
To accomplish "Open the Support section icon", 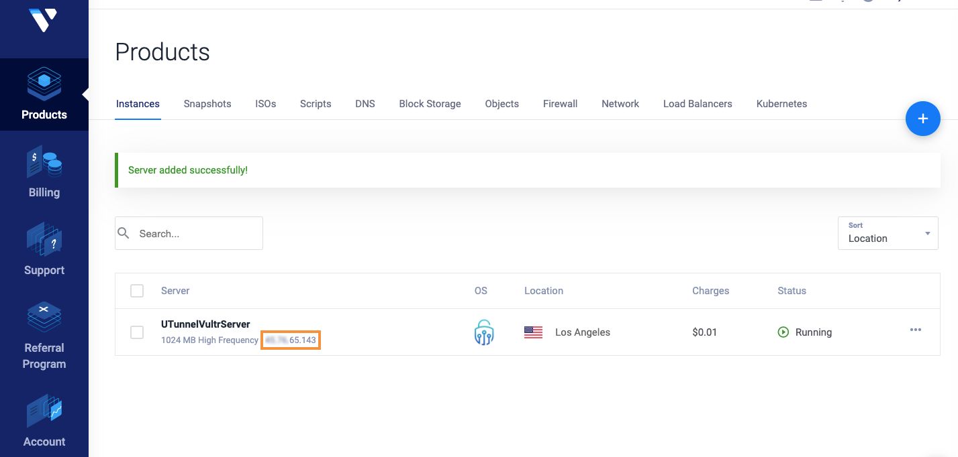I will coord(44,240).
